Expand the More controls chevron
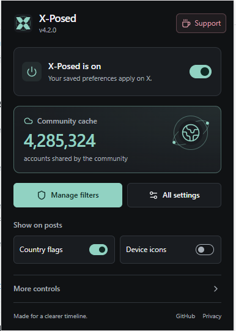The width and height of the screenshot is (236, 331). click(x=216, y=289)
